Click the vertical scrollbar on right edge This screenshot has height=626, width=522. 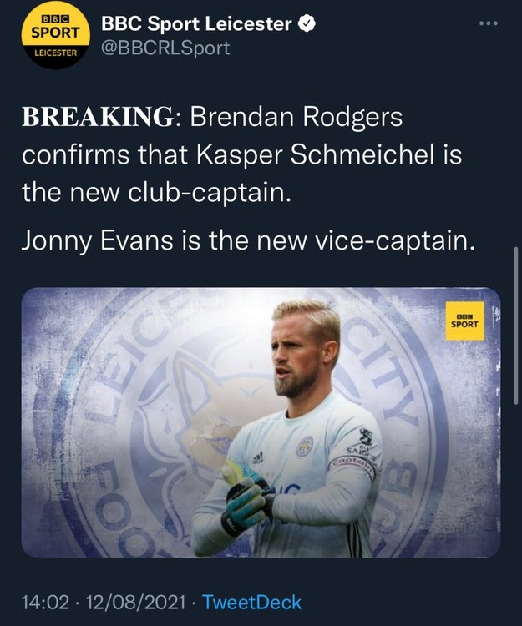click(515, 326)
